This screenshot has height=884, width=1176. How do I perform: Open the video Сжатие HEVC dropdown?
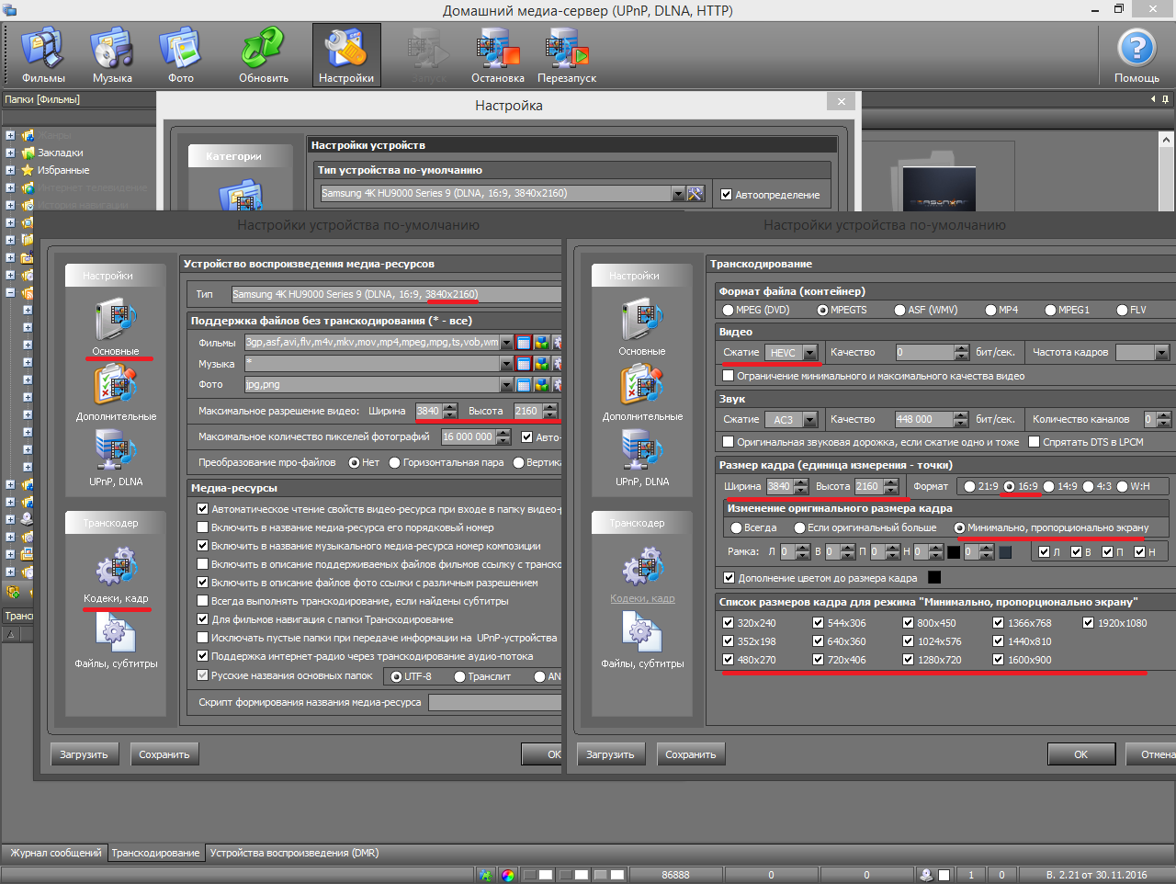(809, 353)
